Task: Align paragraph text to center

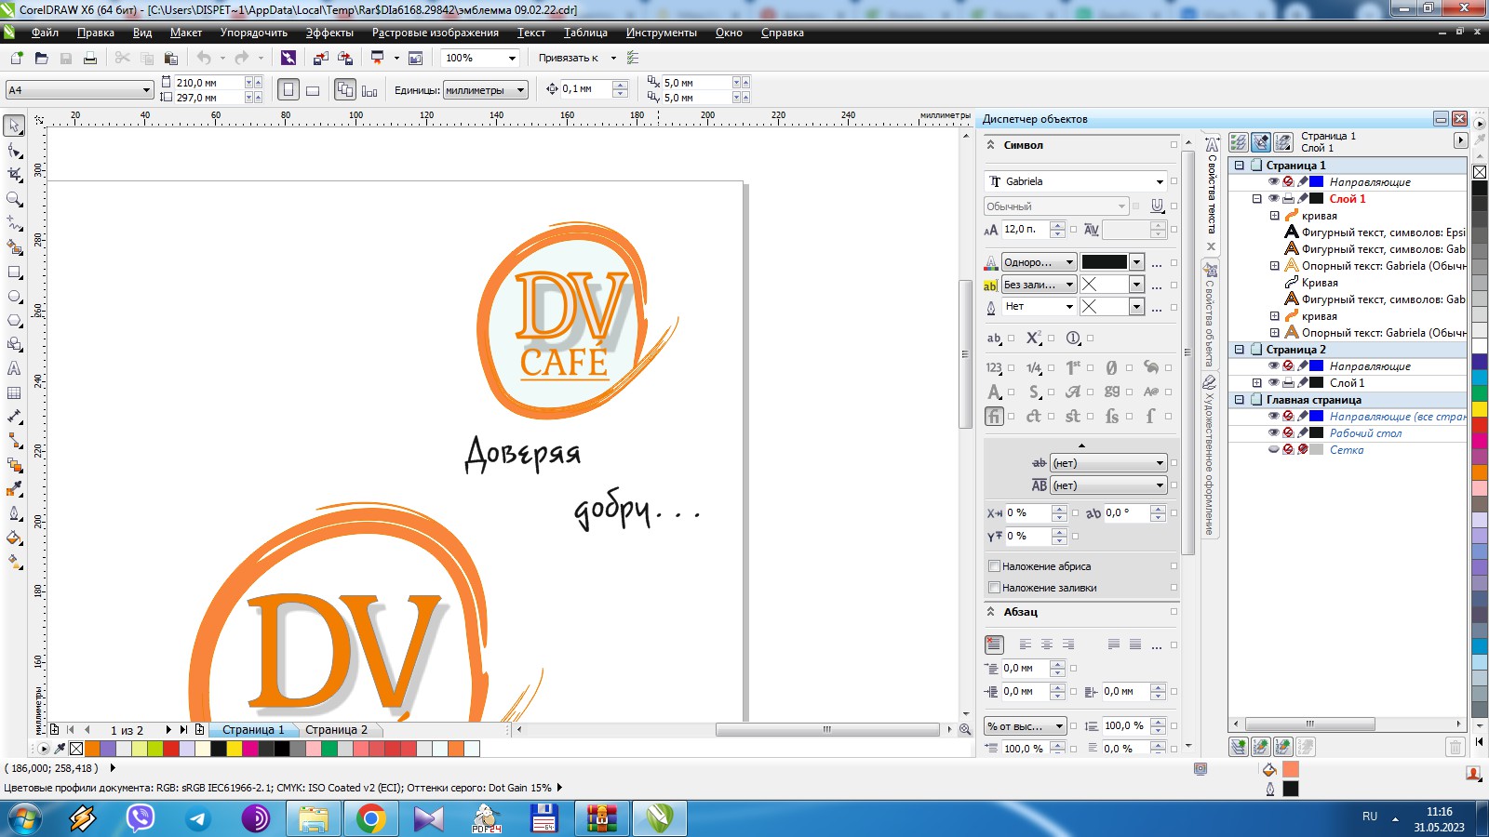Action: coord(1046,644)
